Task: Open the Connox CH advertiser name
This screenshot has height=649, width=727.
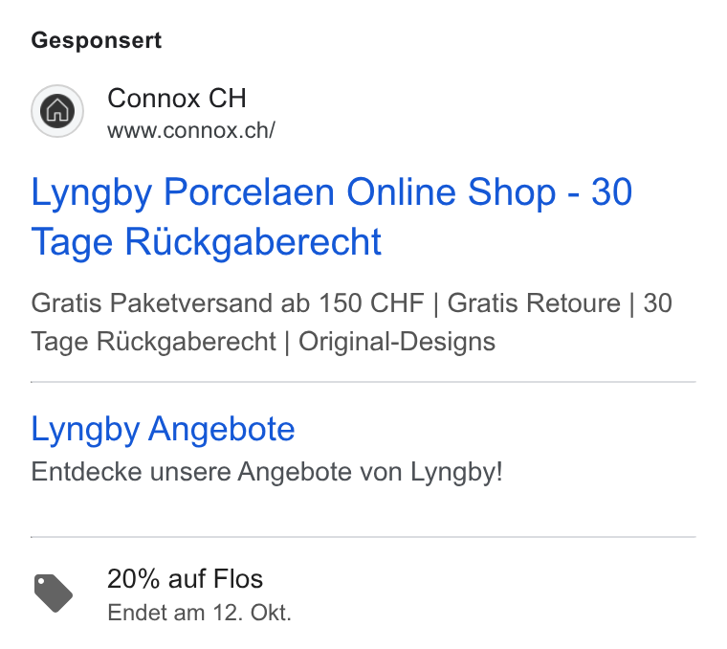Action: tap(177, 99)
